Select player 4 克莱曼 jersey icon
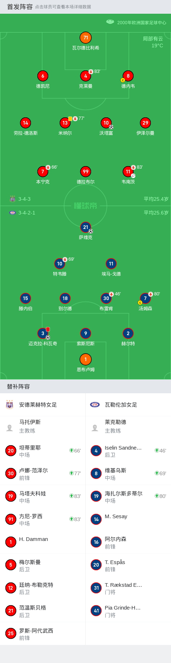The width and height of the screenshot is (171, 663). [86, 76]
